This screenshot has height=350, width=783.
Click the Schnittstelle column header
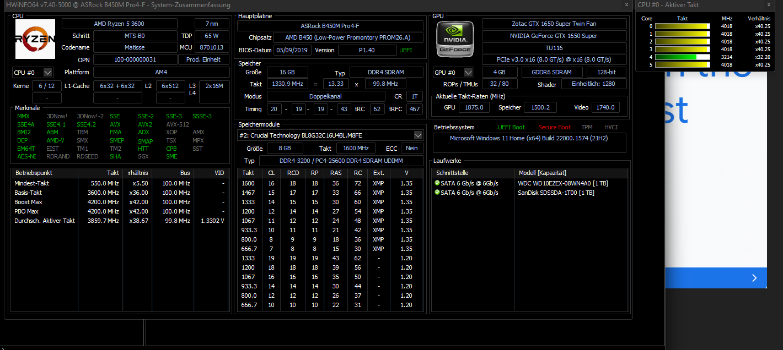point(473,173)
